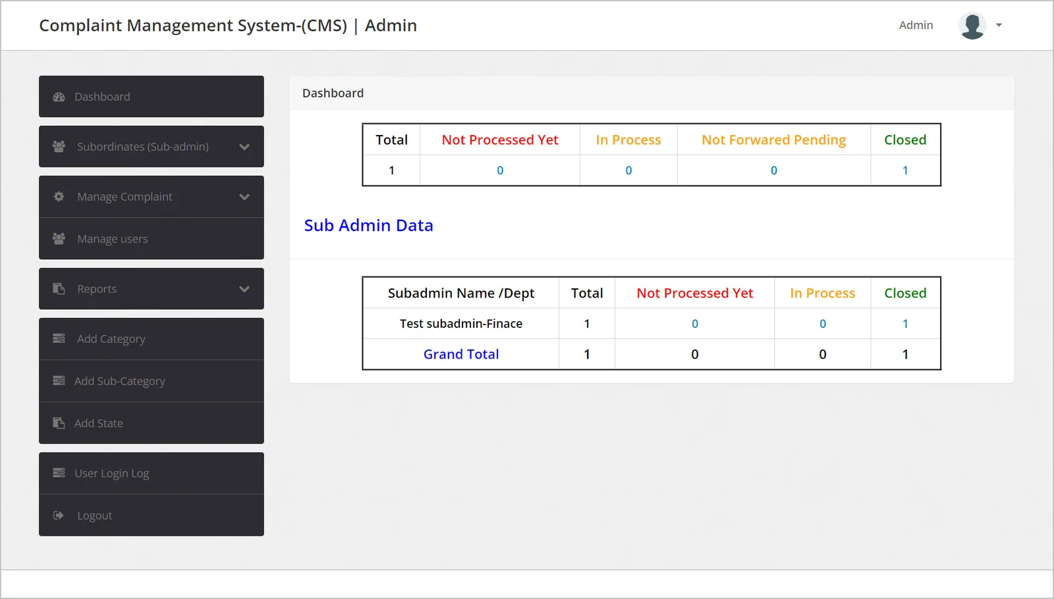Click the Grand Total row Total value
Viewport: 1054px width, 599px height.
point(587,354)
